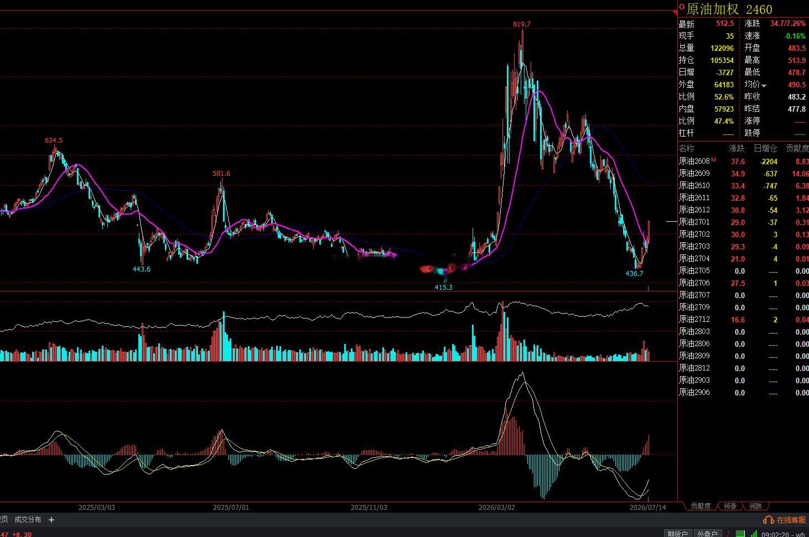Click the 总量 value 122096

tap(722, 48)
